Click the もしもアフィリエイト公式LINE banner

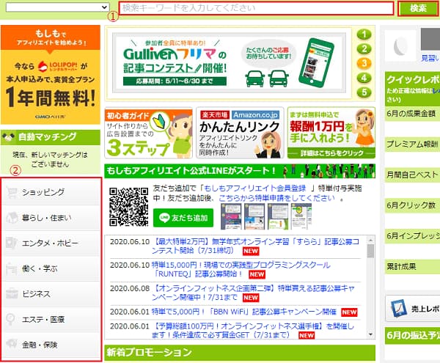pos(240,171)
